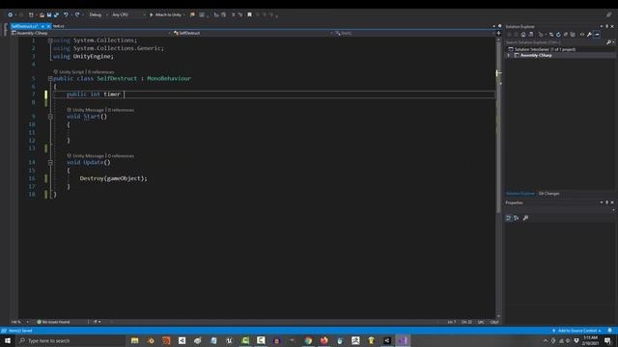Click the Alphabetical sort icon in Properties
Screen dimensions: 618x347
[516, 218]
